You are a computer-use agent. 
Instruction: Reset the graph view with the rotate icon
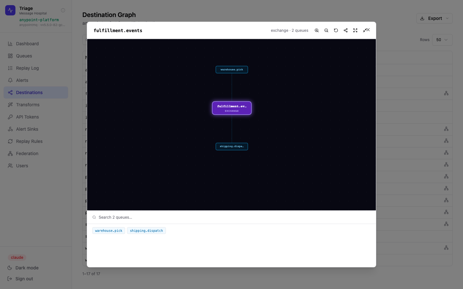336,31
